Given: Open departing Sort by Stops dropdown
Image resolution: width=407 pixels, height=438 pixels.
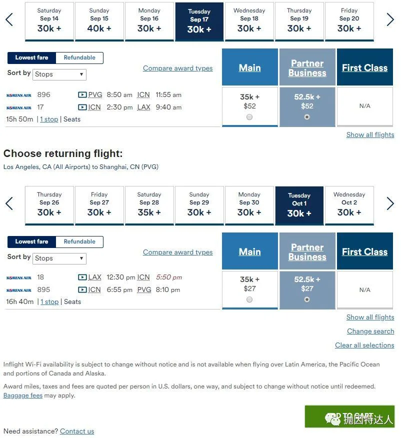Looking at the screenshot, I should (60, 74).
